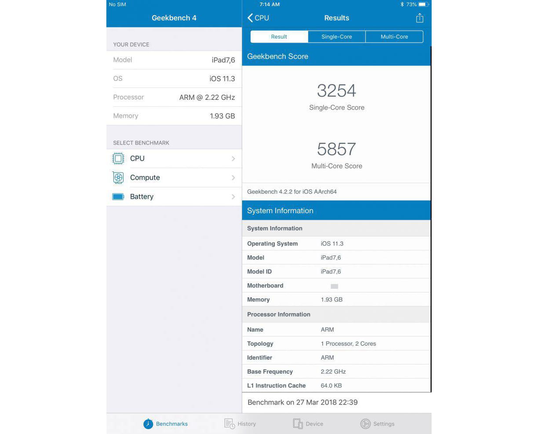Open the Settings gear icon
Screen dimensions: 538x434
[365, 424]
